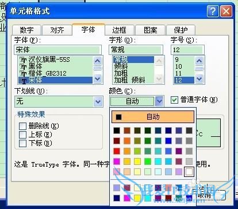238x209 pixels.
Task: Close the 单元格格式 dialog with the X
Action: 226,11
